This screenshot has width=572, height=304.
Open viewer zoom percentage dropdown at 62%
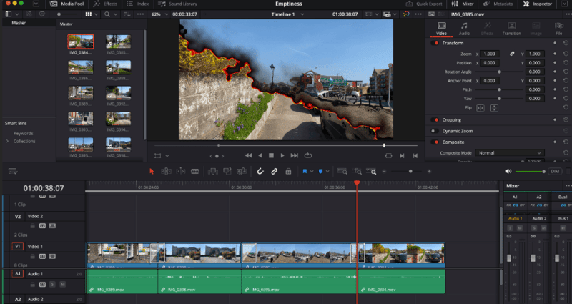159,14
